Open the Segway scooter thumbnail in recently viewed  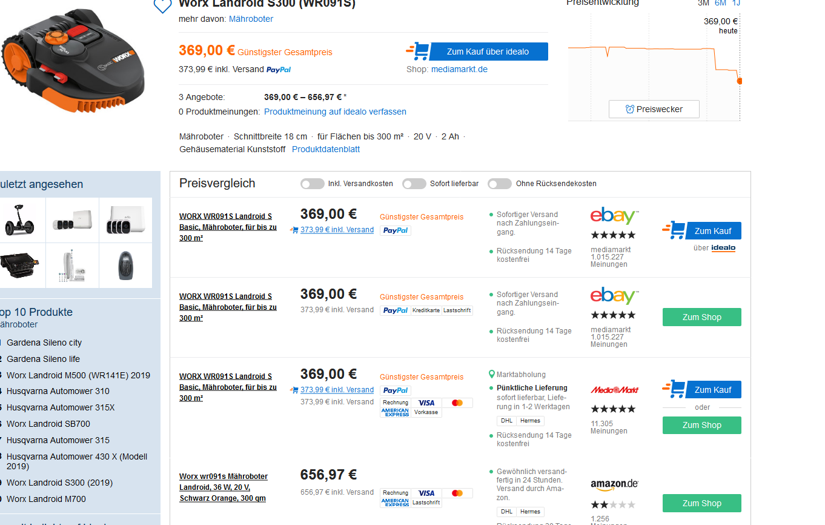[x=22, y=220]
